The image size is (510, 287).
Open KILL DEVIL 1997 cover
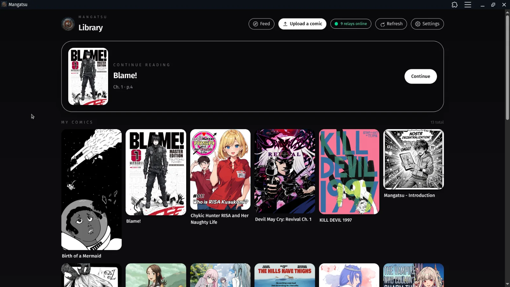[349, 172]
